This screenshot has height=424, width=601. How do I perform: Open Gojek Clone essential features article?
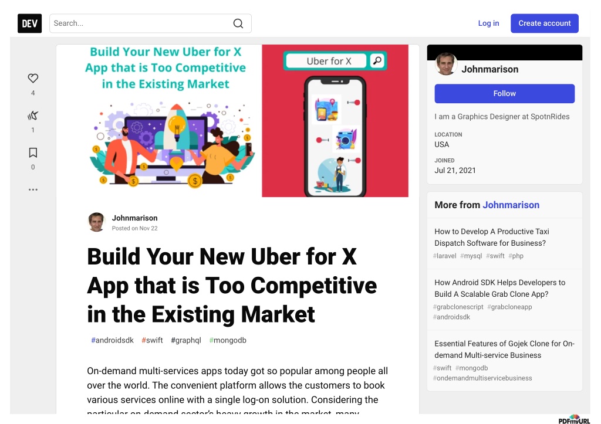[504, 350]
